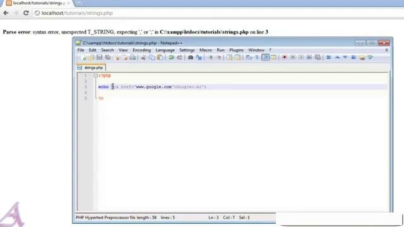The width and height of the screenshot is (404, 227).
Task: Click the Save All toolbar icon
Action: pos(108,57)
